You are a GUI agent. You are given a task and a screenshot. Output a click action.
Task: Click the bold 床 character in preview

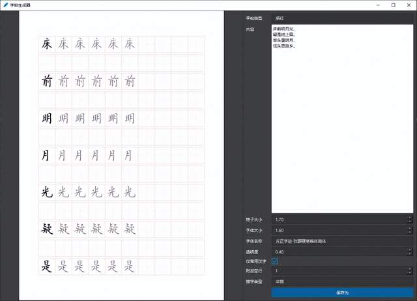(x=46, y=44)
